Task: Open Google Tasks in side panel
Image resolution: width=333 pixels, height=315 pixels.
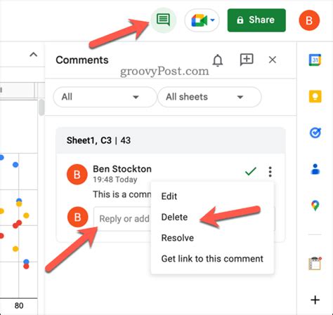Action: click(315, 133)
